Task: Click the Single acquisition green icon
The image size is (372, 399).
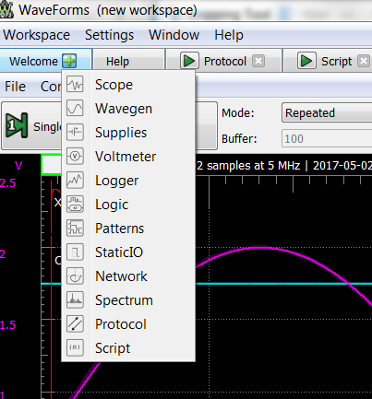Action: pos(17,125)
